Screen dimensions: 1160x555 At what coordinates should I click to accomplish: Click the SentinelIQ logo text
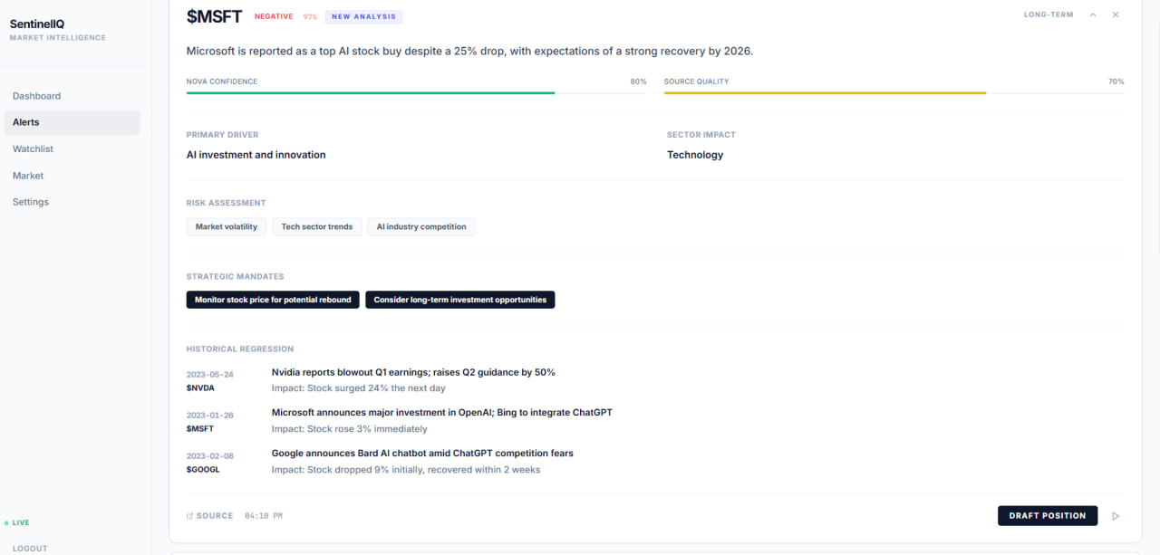click(x=38, y=24)
